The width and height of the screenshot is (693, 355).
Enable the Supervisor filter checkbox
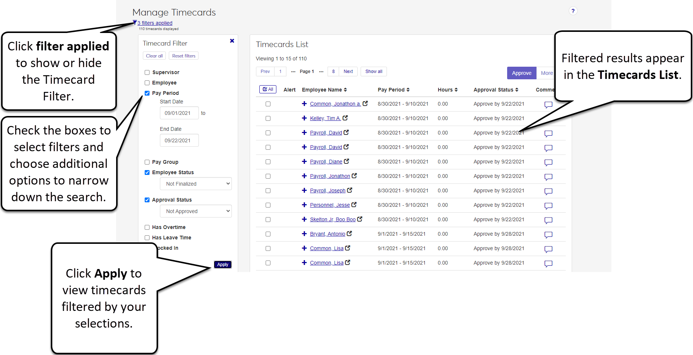point(147,72)
